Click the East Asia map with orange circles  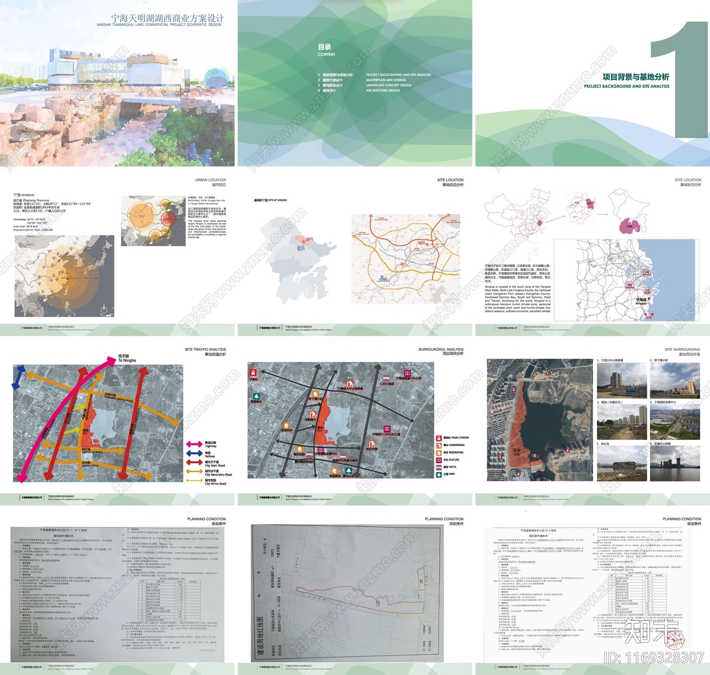(64, 276)
